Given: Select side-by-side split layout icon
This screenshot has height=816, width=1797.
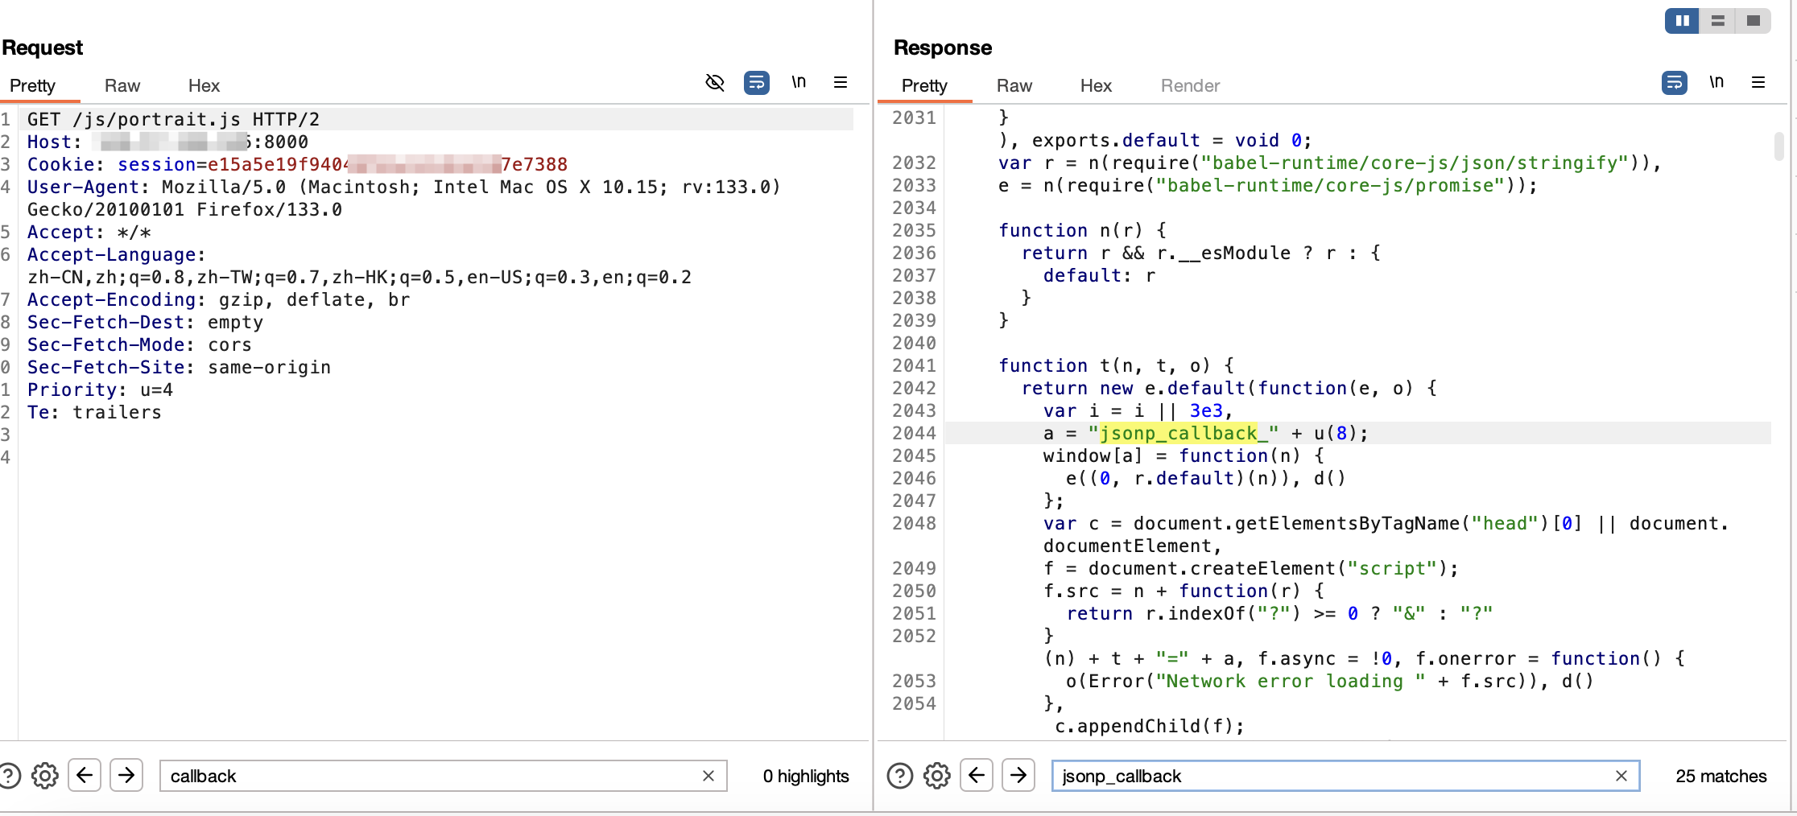Looking at the screenshot, I should 1682,21.
